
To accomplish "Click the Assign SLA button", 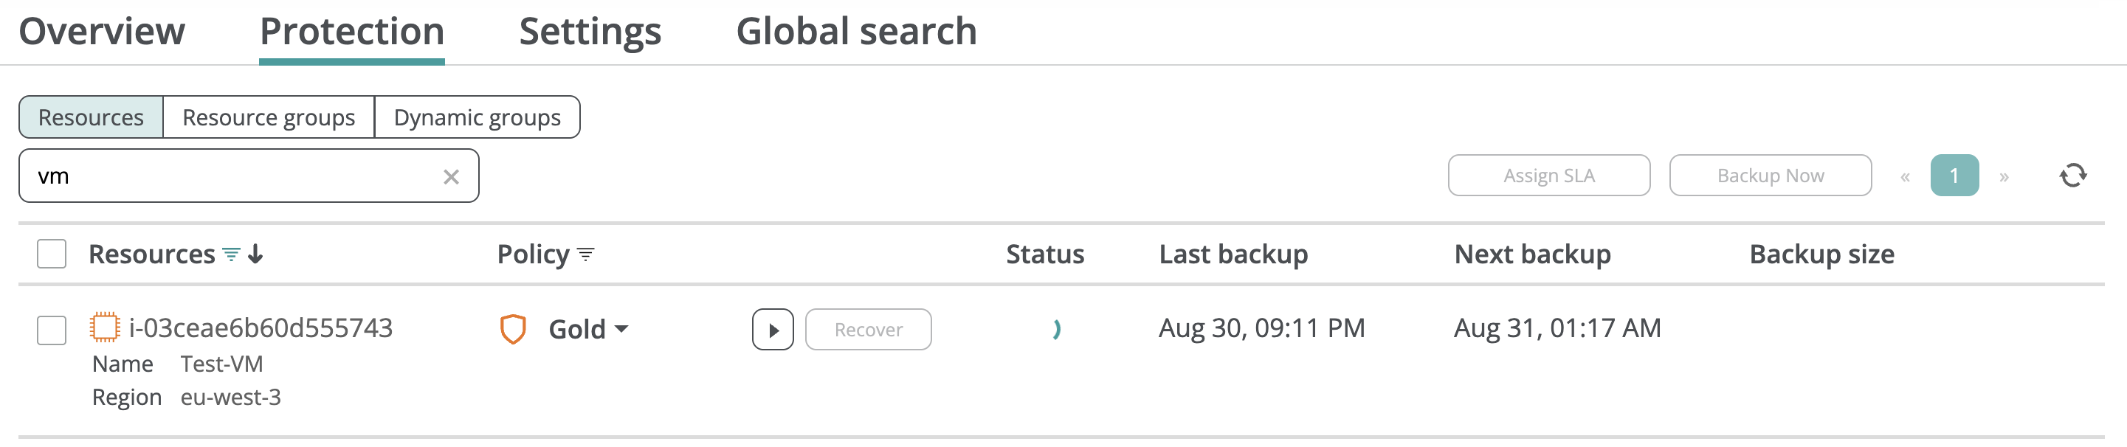I will point(1548,176).
